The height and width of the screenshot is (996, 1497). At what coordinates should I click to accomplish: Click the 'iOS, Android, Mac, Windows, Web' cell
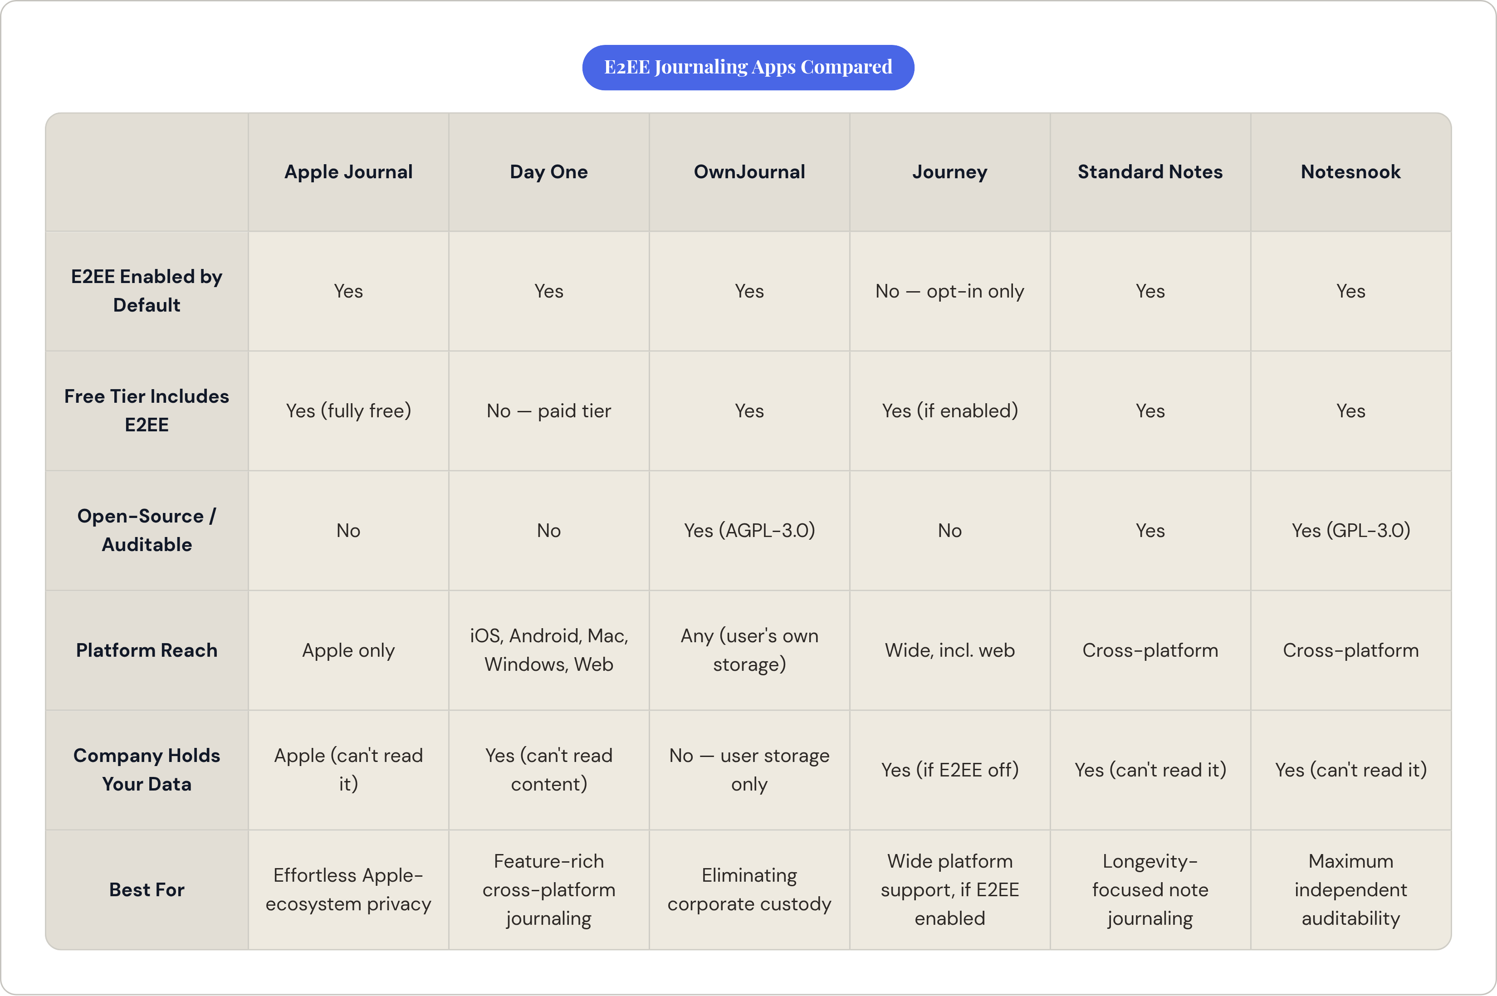549,650
